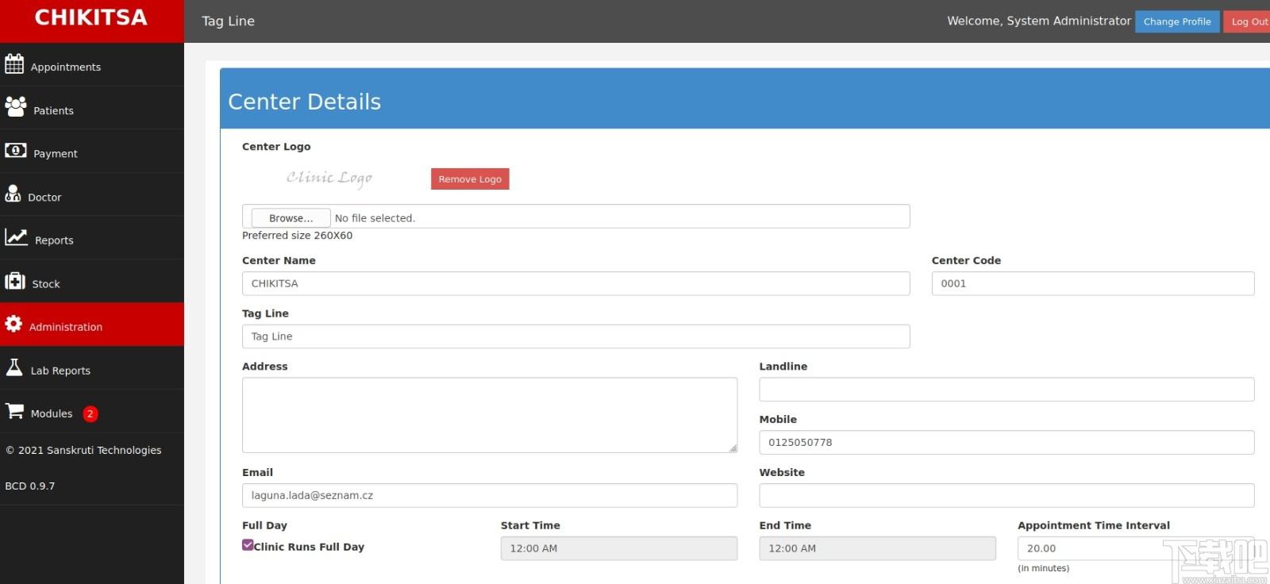Click the Preferred size 260X60 text
1270x584 pixels.
pos(298,236)
